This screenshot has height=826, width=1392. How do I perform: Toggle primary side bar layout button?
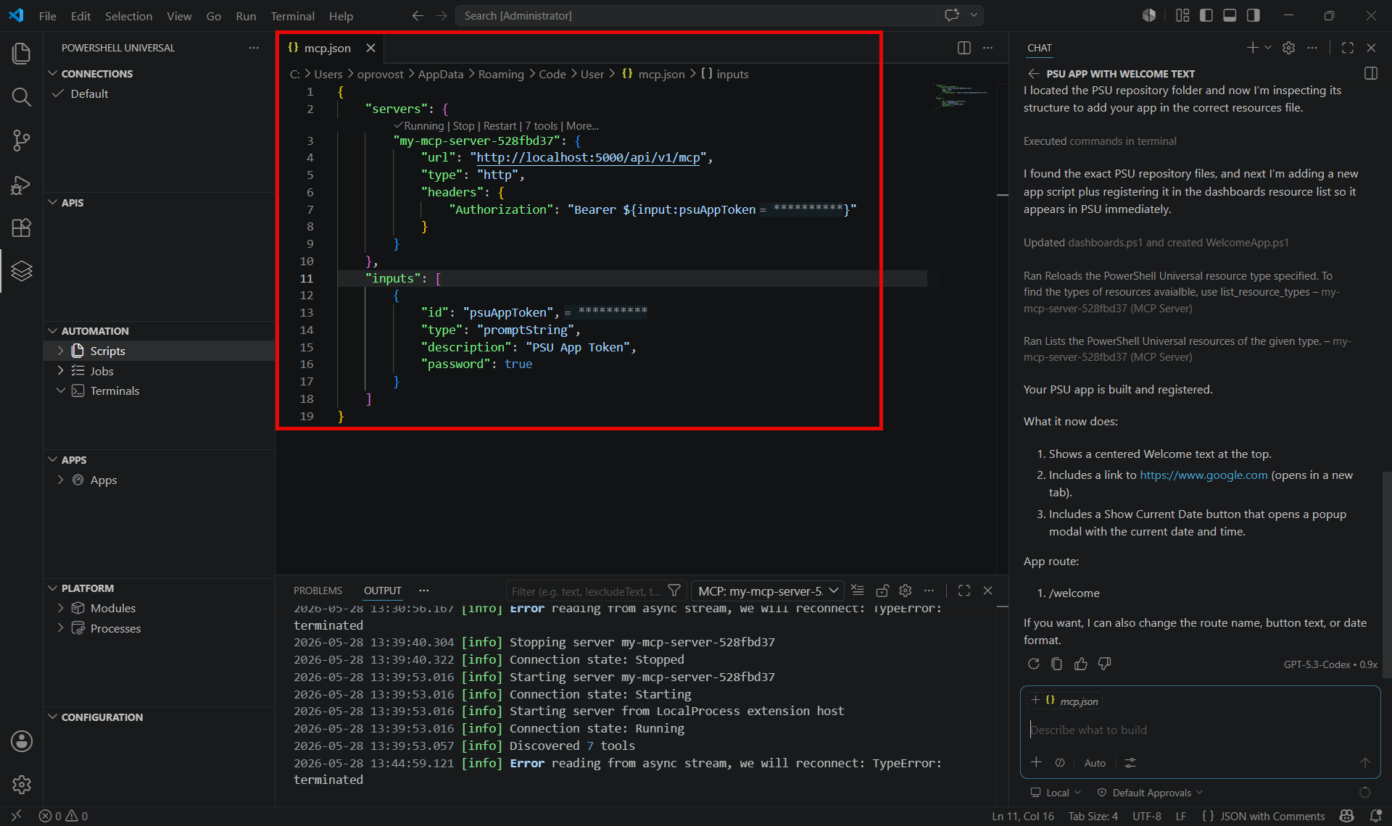[x=1206, y=15]
